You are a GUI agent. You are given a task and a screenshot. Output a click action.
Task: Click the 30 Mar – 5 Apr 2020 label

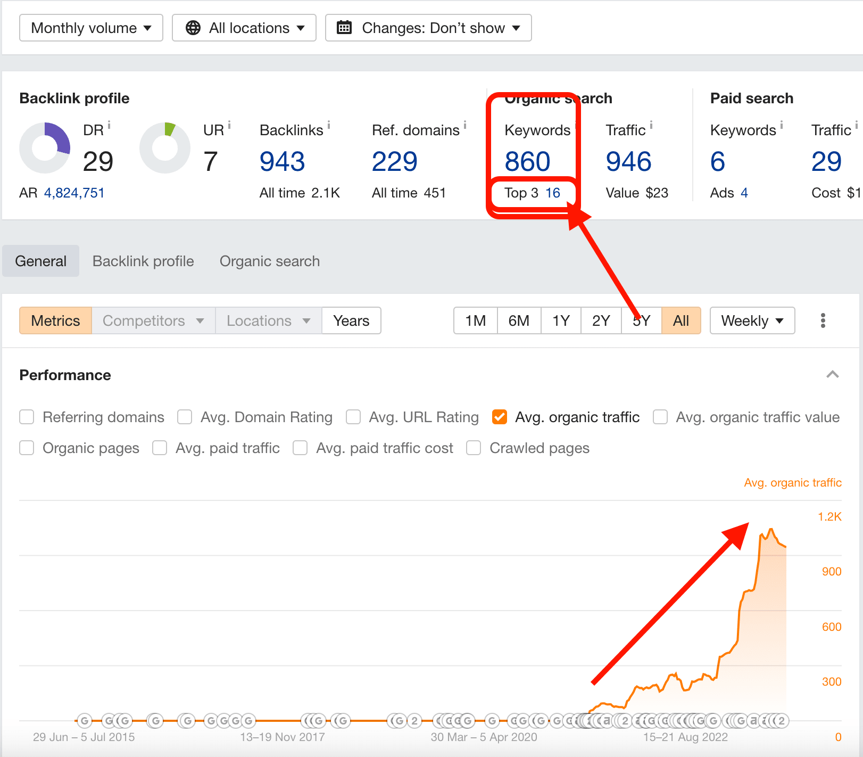point(484,737)
